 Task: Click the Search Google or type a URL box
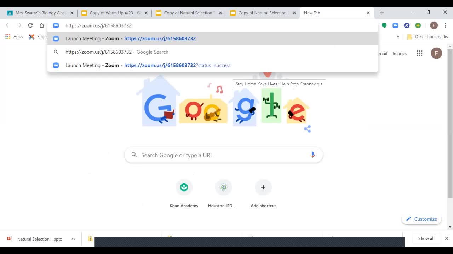[223, 155]
